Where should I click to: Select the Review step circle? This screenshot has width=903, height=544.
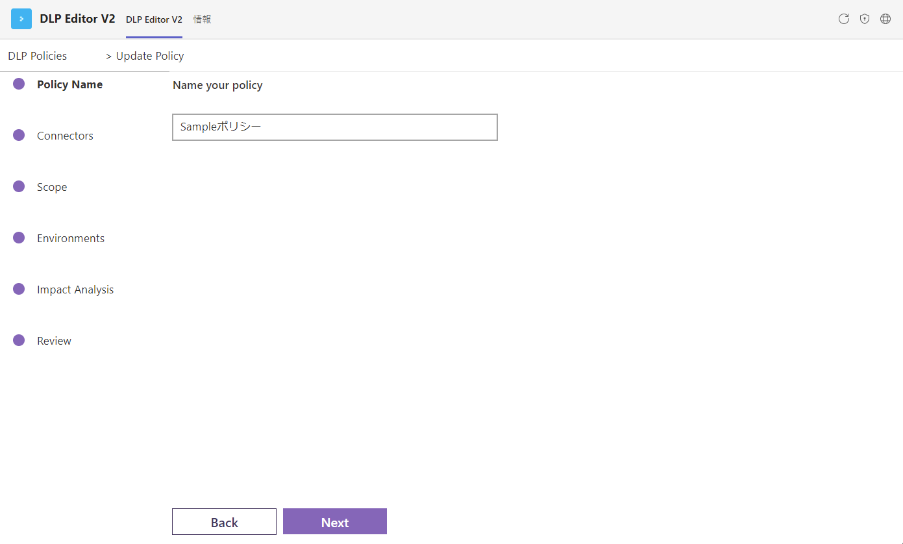19,340
